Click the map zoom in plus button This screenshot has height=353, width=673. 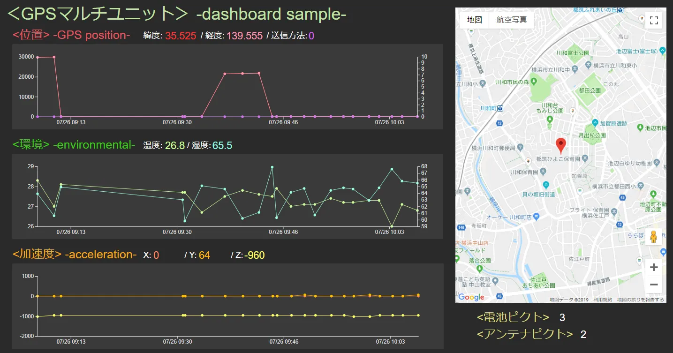coord(654,268)
